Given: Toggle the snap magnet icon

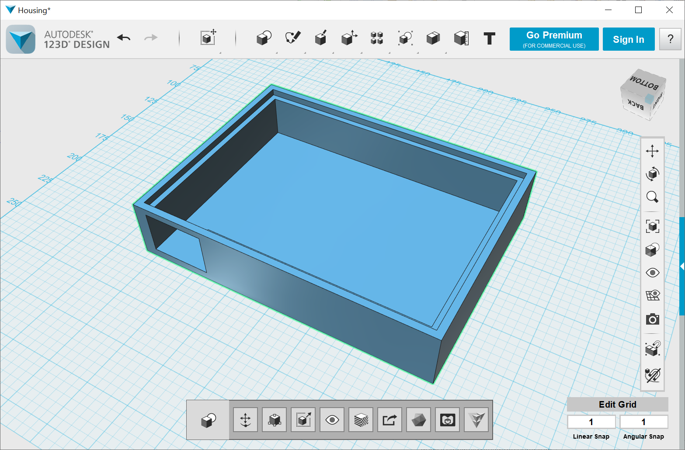Looking at the screenshot, I should (652, 348).
